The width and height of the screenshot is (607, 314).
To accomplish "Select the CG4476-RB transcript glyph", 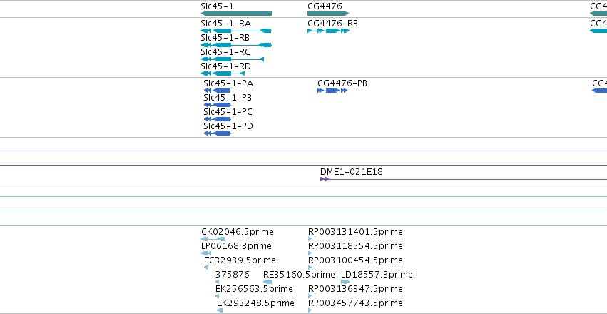I will tap(328, 31).
